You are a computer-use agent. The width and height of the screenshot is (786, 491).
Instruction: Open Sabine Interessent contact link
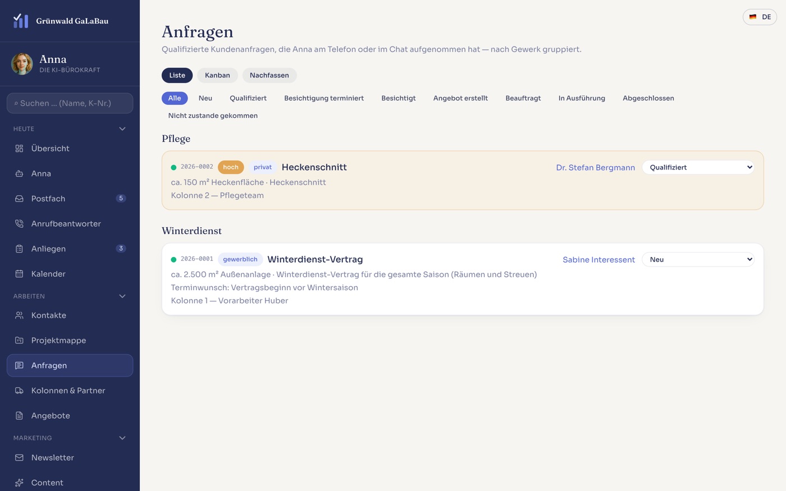(x=598, y=260)
